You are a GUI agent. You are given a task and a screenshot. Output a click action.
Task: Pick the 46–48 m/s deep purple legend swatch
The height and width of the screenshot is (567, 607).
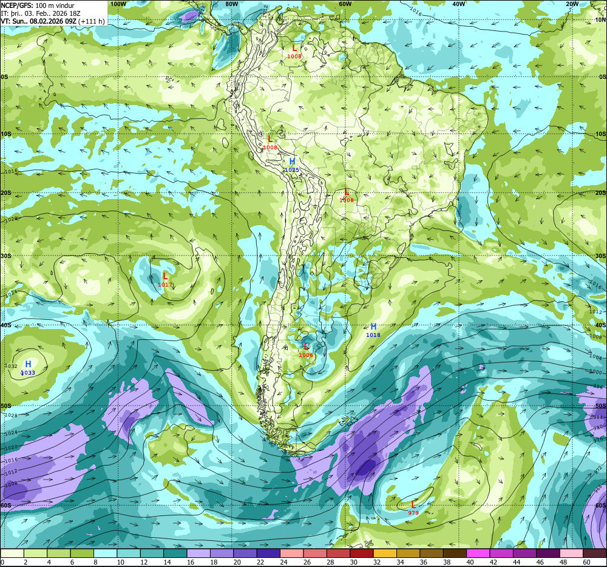click(548, 552)
